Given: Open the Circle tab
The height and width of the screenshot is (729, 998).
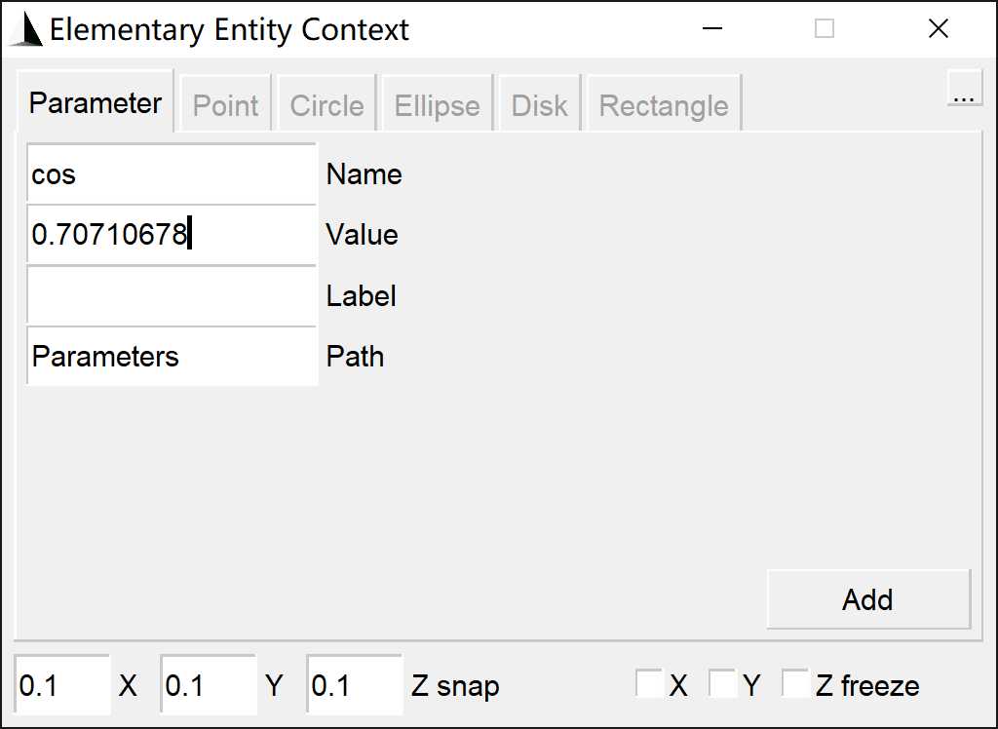Looking at the screenshot, I should 326,105.
